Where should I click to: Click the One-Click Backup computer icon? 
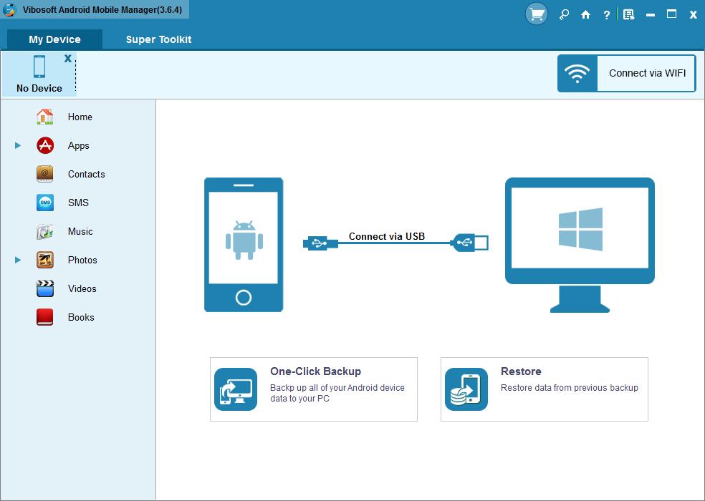click(236, 389)
